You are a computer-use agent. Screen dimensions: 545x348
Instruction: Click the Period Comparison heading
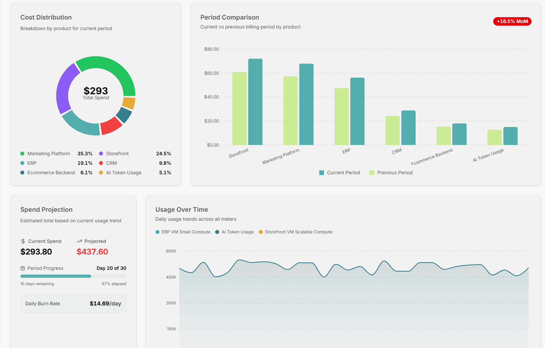pyautogui.click(x=230, y=17)
